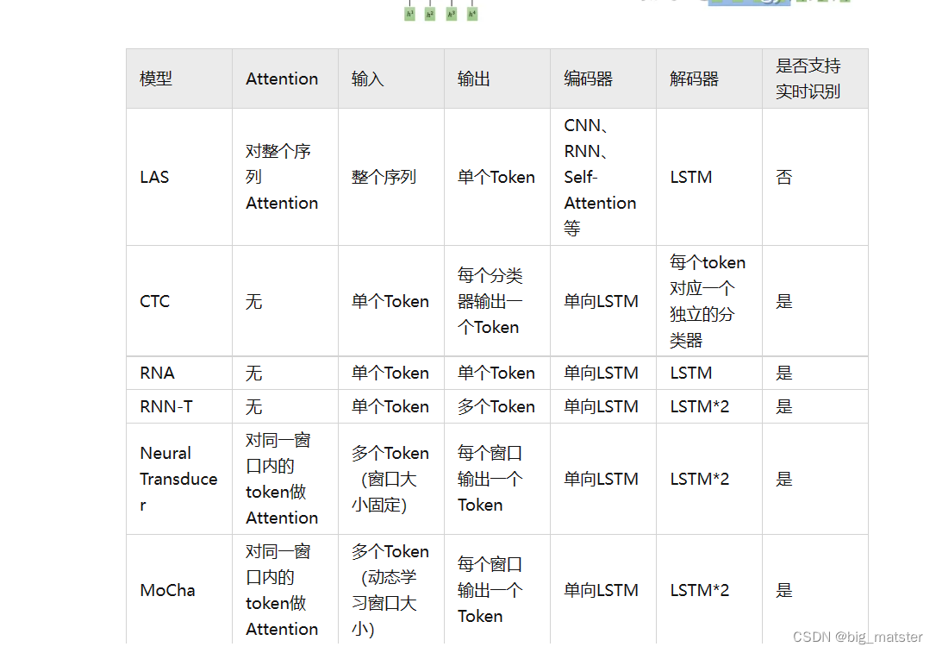
Task: Click the 是 cell in RNA row
Action: [x=815, y=374]
